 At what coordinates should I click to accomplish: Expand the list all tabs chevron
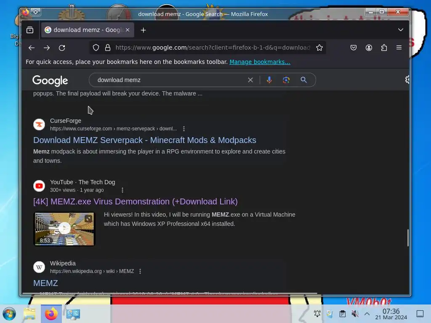click(401, 30)
